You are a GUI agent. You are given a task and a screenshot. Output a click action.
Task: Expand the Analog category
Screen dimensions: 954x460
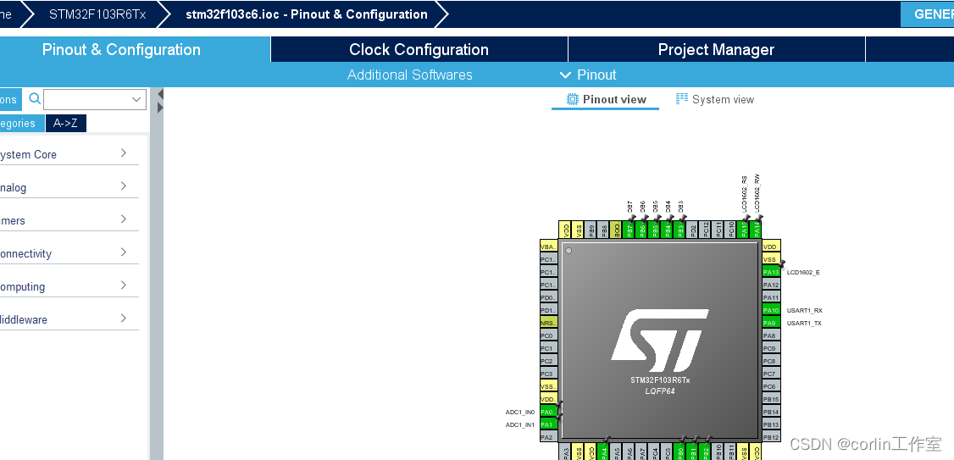68,187
